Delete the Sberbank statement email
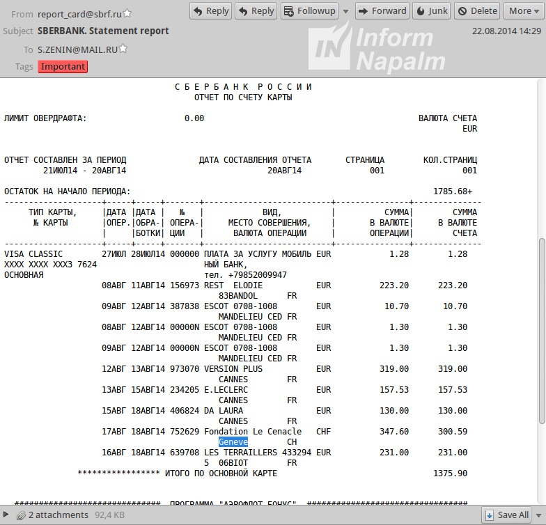Screen dimensions: 546x525 point(476,11)
